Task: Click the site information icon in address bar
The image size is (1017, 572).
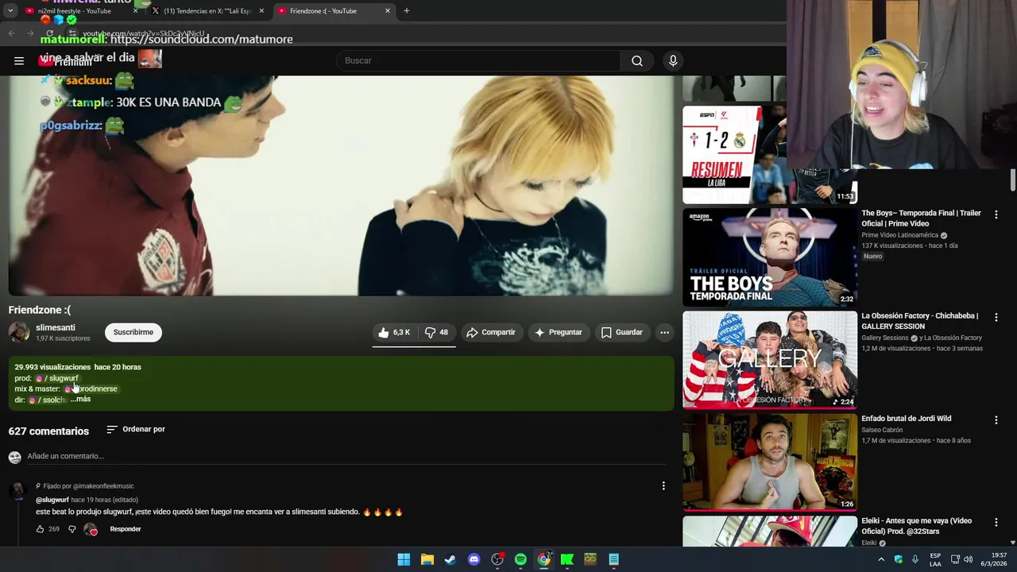Action: click(72, 34)
